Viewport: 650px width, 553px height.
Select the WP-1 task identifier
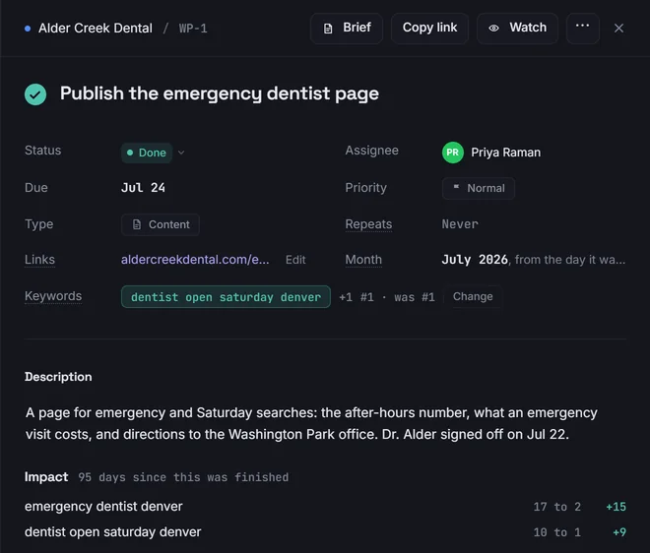click(193, 29)
